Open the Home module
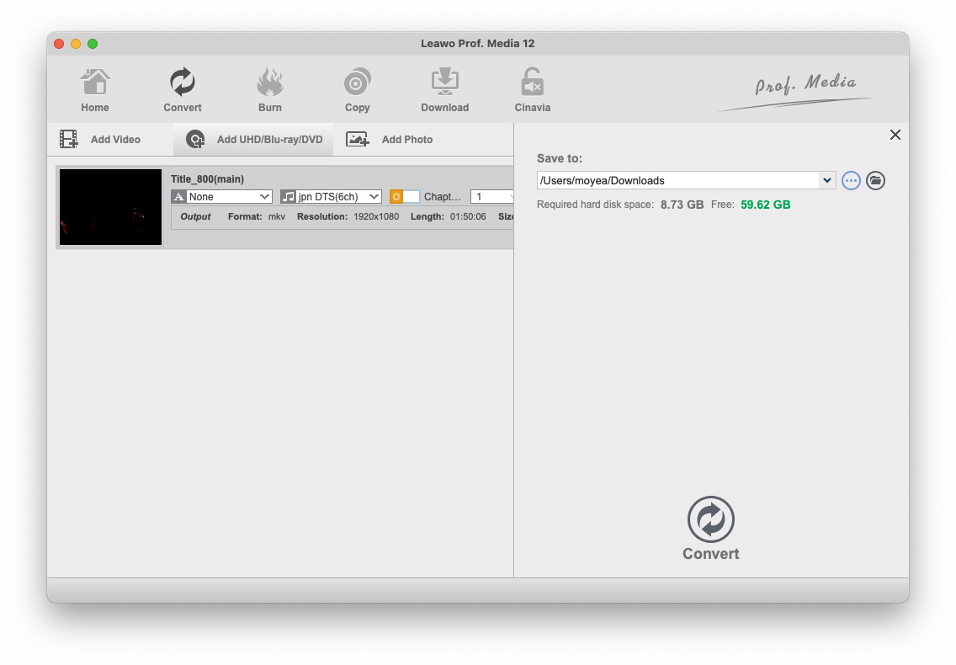Viewport: 956px width, 665px height. point(95,90)
